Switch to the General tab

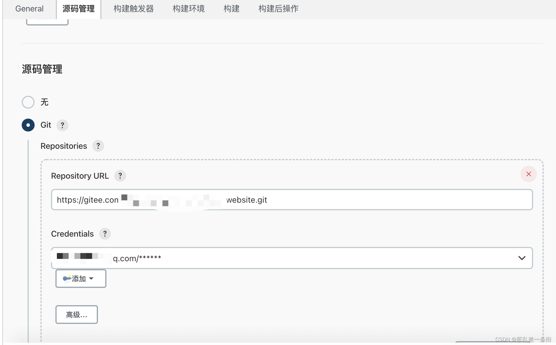point(29,9)
